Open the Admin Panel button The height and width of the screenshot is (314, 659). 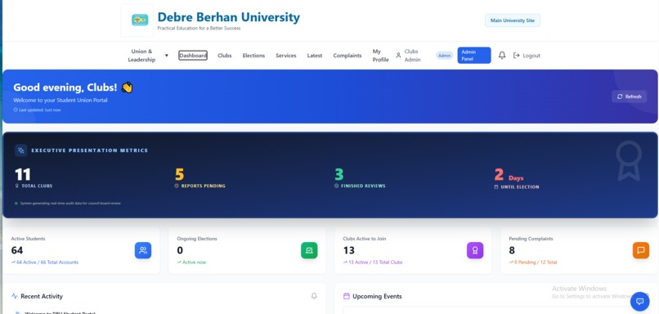point(474,56)
